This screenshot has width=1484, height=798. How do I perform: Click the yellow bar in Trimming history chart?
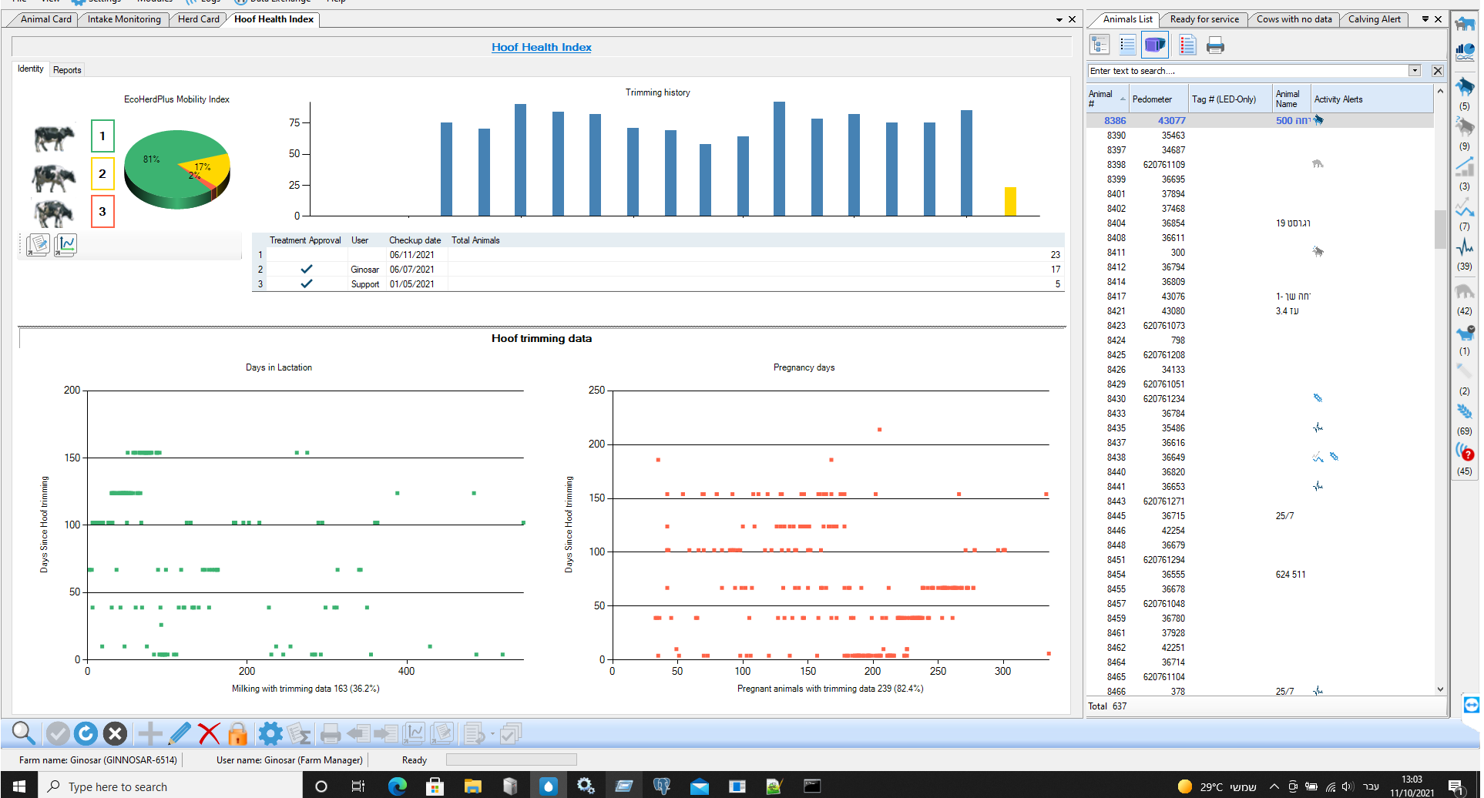(1010, 201)
